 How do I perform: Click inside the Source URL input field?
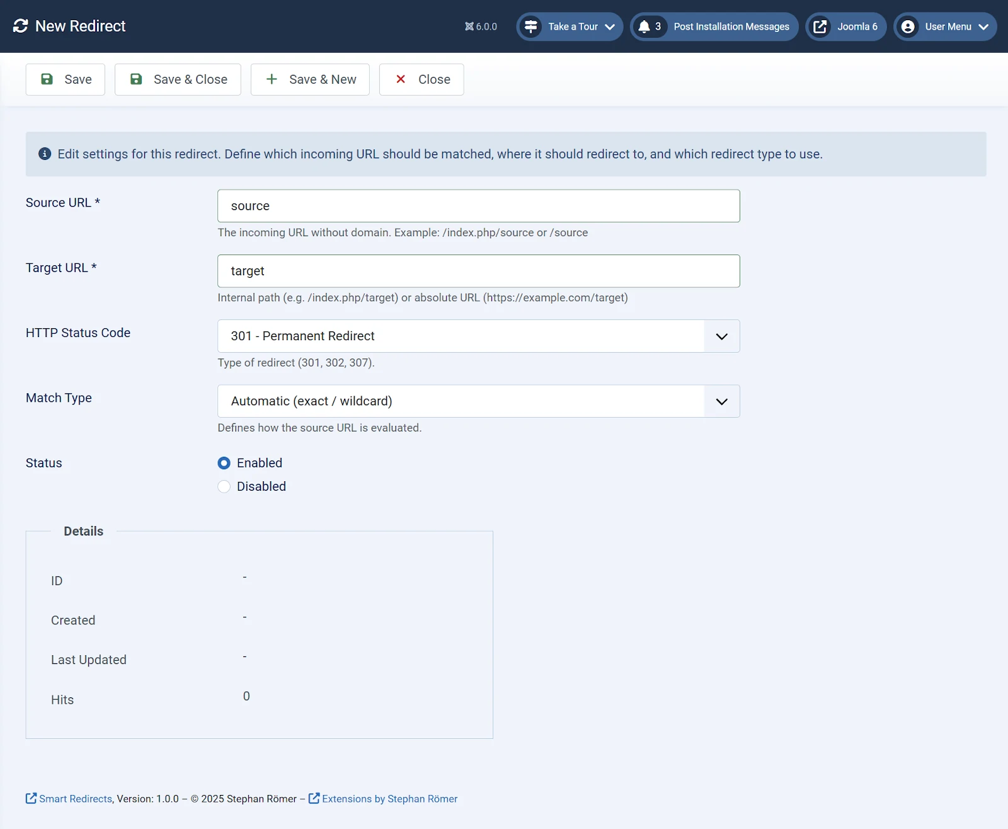tap(478, 205)
